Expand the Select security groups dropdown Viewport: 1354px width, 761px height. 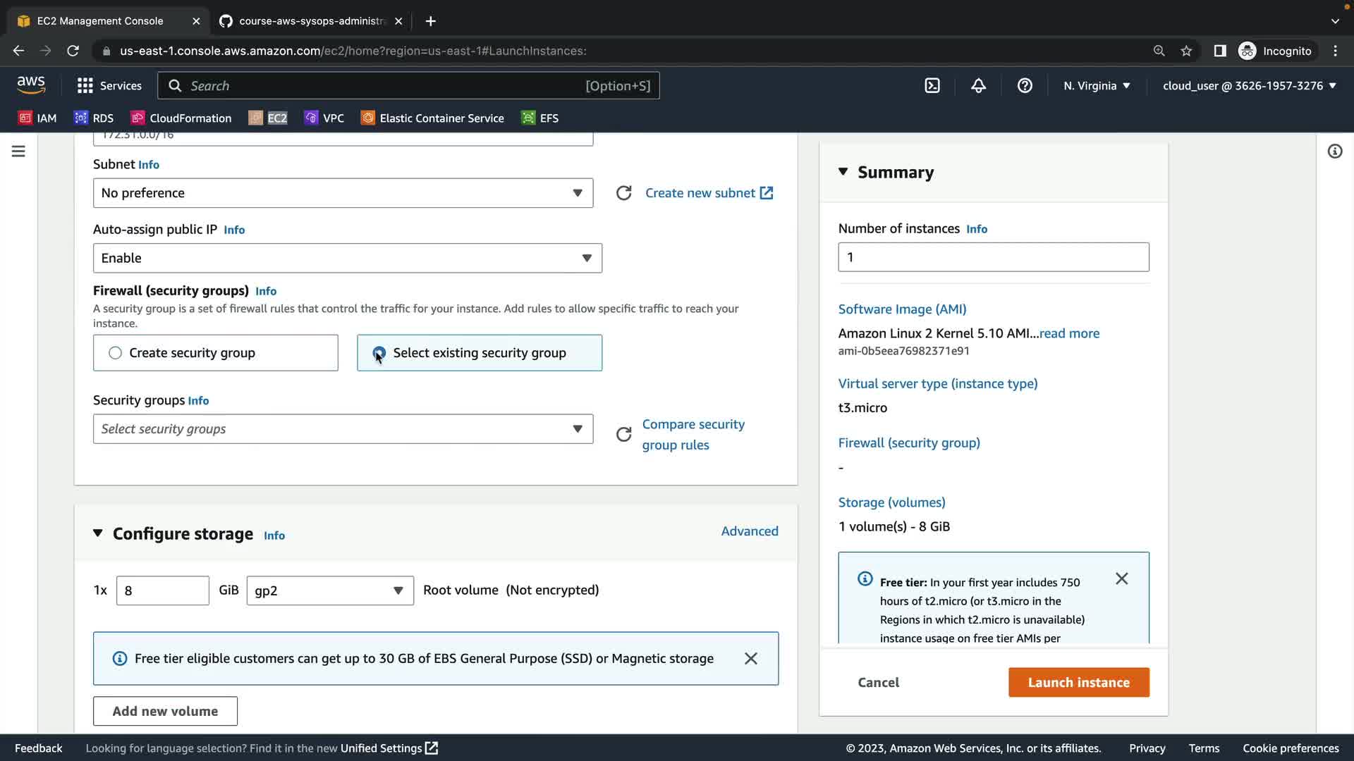point(343,429)
